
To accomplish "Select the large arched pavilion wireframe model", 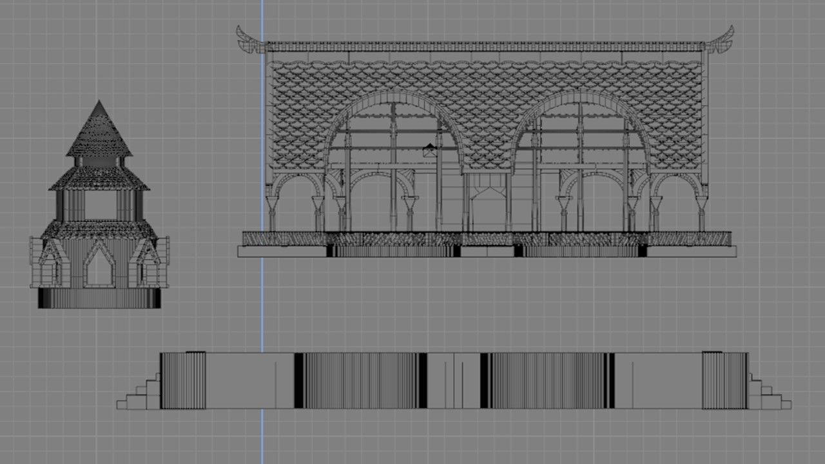I will point(487,142).
